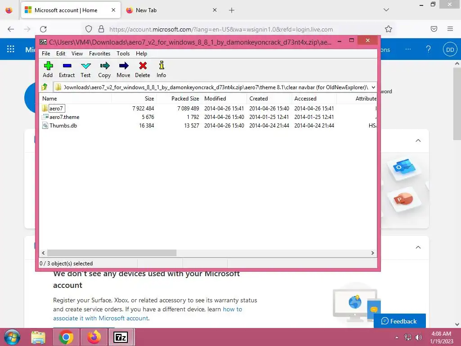Click the Thumbs.db file icon

pyautogui.click(x=45, y=126)
